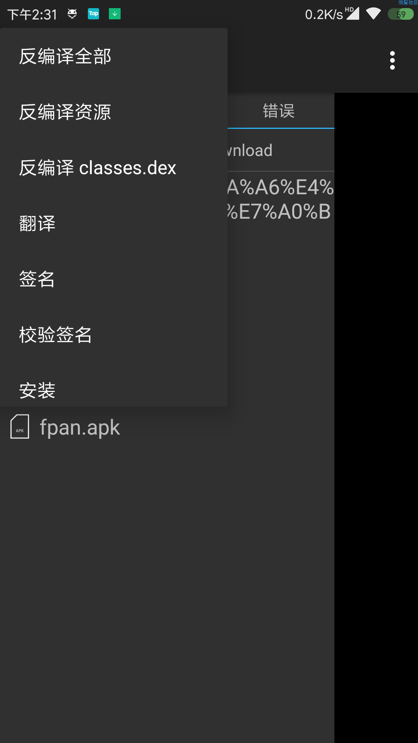Tap the Wi-Fi status icon

pos(373,14)
